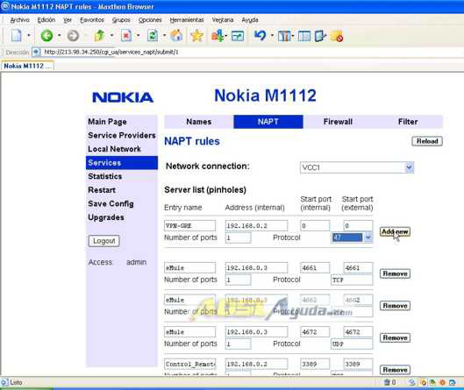Screen dimensions: 464x390
Task: Click the Maxthon icon in title bar
Action: (5, 6)
